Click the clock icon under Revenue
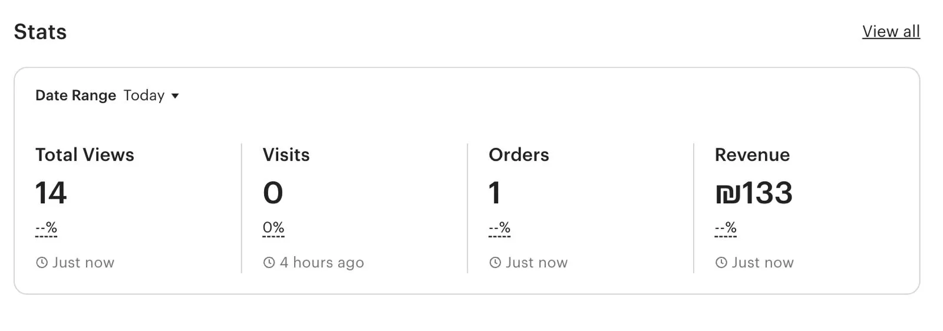This screenshot has height=331, width=943. pyautogui.click(x=721, y=263)
